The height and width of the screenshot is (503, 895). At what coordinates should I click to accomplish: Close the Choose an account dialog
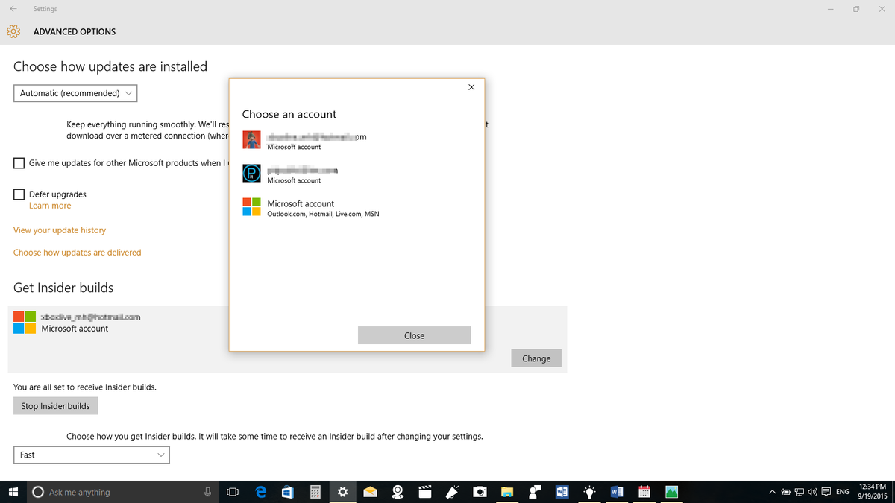[x=414, y=335]
